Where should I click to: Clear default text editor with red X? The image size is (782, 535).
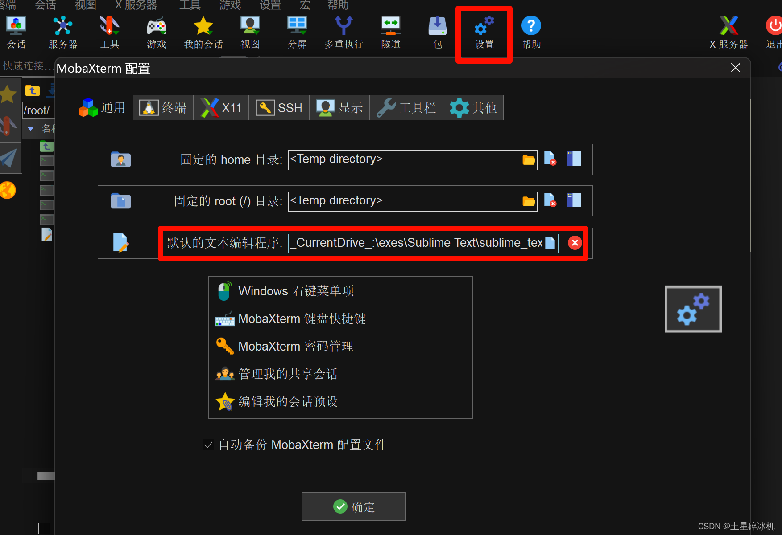(575, 243)
